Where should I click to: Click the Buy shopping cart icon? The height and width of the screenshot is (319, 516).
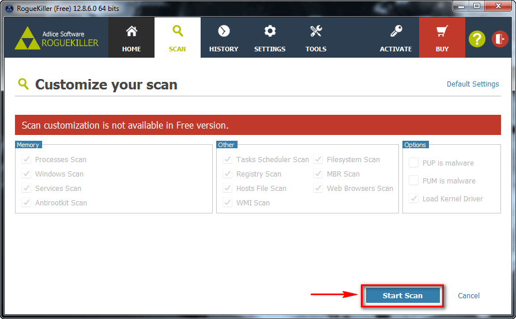pos(442,31)
